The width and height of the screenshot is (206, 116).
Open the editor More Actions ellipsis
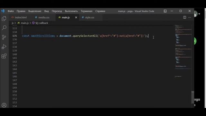[x=190, y=17]
